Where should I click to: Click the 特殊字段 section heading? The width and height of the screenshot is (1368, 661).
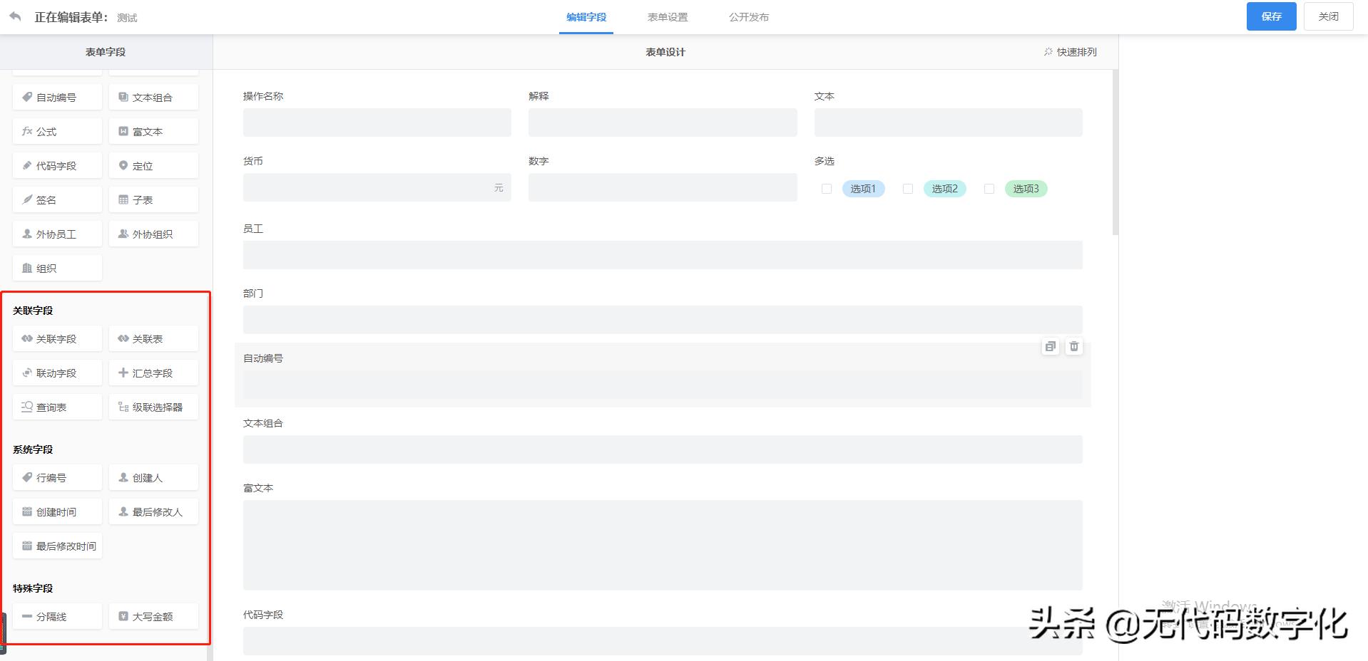[x=33, y=588]
